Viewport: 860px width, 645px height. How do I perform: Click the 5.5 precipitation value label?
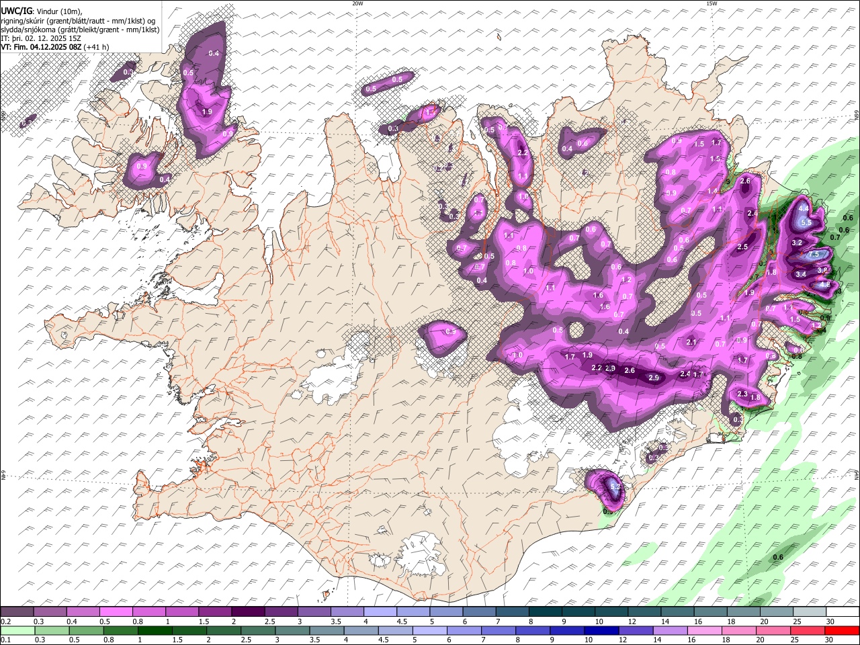(x=807, y=223)
